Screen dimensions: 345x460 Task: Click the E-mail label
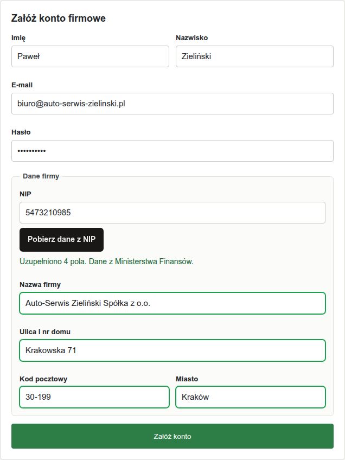coord(22,85)
